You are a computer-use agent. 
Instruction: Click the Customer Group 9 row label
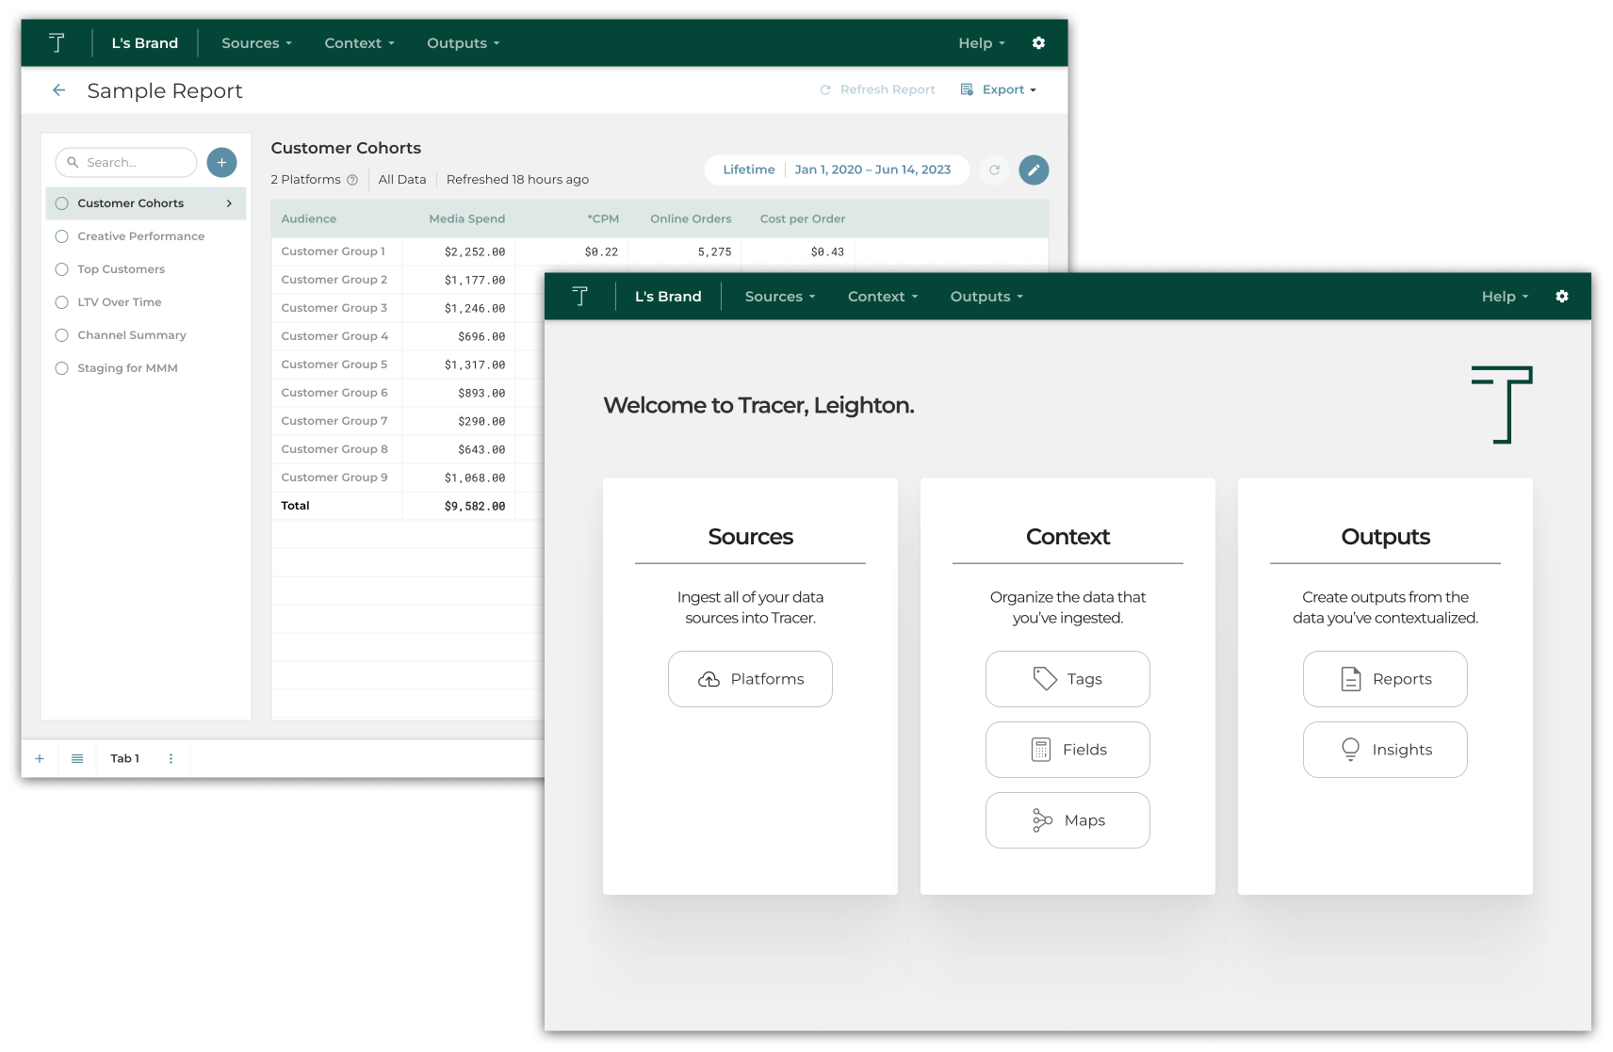click(x=334, y=477)
